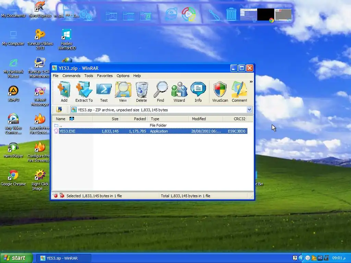Click the black window thumbnail in dock
The height and width of the screenshot is (263, 351).
point(266,15)
